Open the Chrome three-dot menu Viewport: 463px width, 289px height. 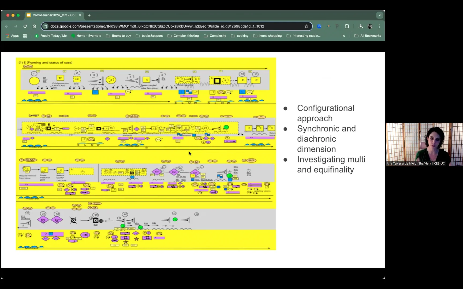click(x=379, y=26)
